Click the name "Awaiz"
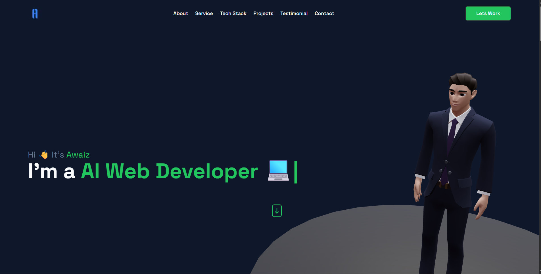Image resolution: width=541 pixels, height=274 pixels. click(x=78, y=155)
